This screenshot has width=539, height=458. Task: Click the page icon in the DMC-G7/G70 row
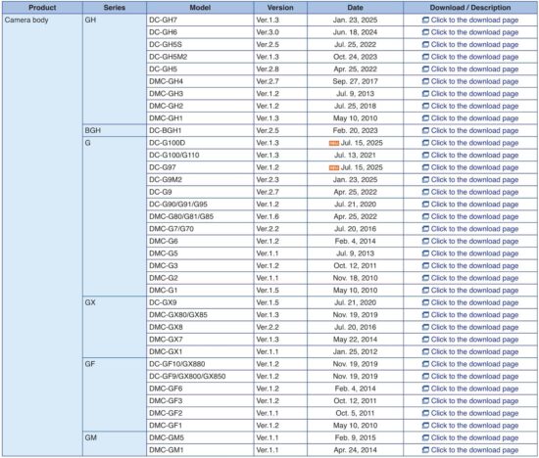pyautogui.click(x=425, y=229)
